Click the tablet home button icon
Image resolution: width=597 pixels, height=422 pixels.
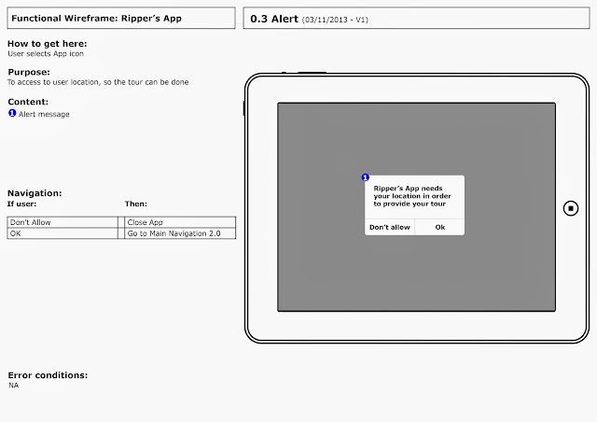(x=570, y=208)
